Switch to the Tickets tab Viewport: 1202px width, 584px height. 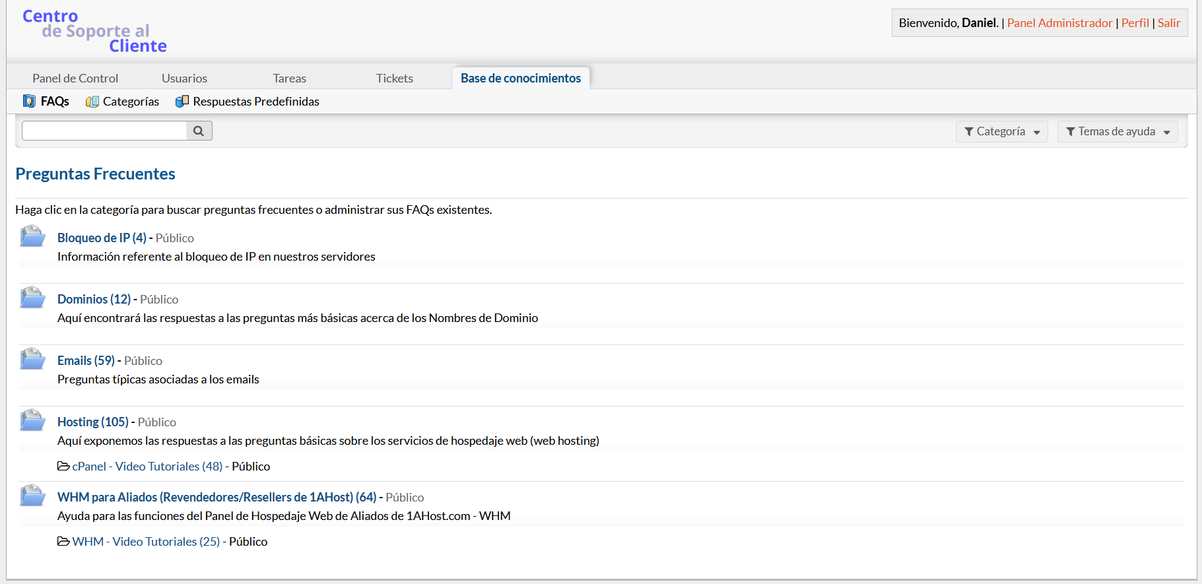click(394, 78)
